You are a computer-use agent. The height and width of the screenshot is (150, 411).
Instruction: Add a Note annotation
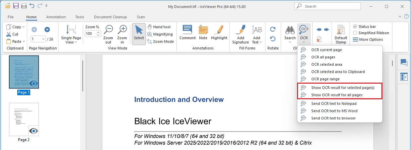(203, 33)
